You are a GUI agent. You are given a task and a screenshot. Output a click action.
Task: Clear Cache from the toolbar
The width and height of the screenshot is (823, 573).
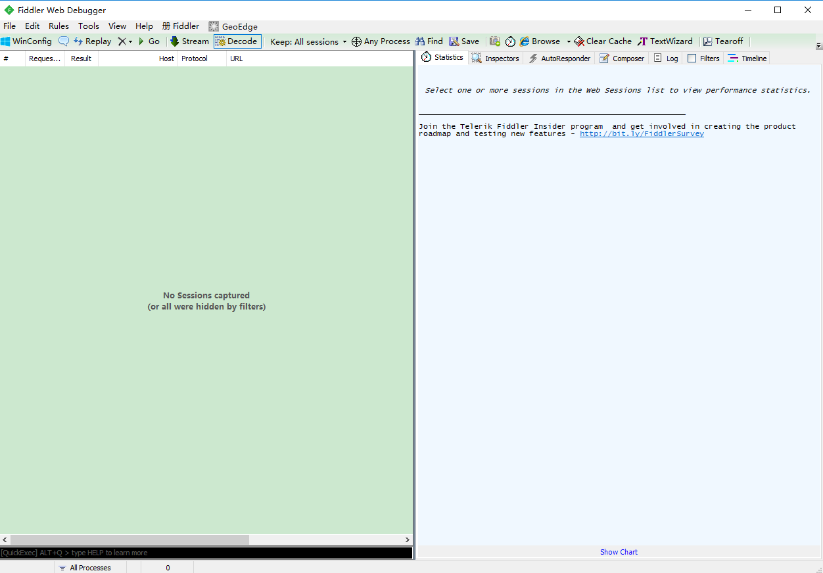[602, 41]
